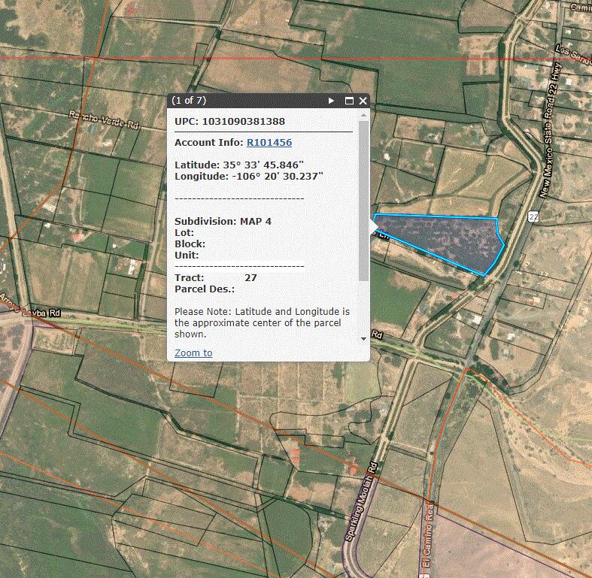Click the Arroyo Leyba Rd label
The height and width of the screenshot is (578, 592).
coord(30,307)
